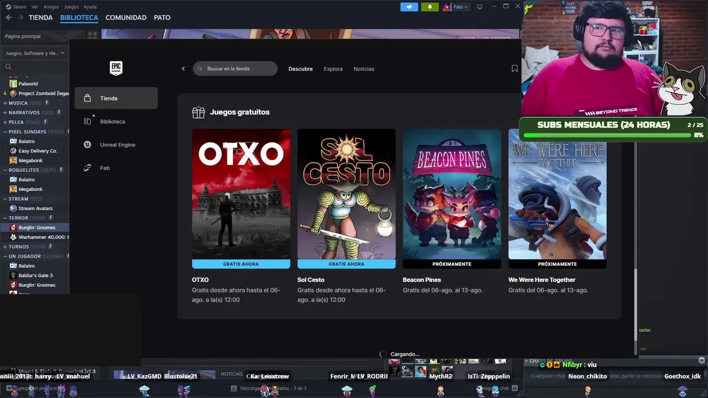
Task: Open the OTXO game cover
Action: point(241,194)
